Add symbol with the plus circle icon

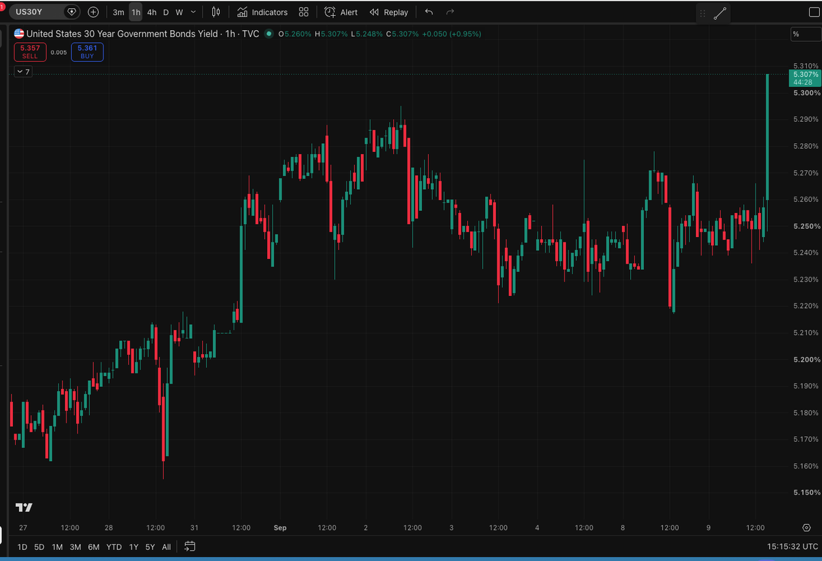point(93,12)
